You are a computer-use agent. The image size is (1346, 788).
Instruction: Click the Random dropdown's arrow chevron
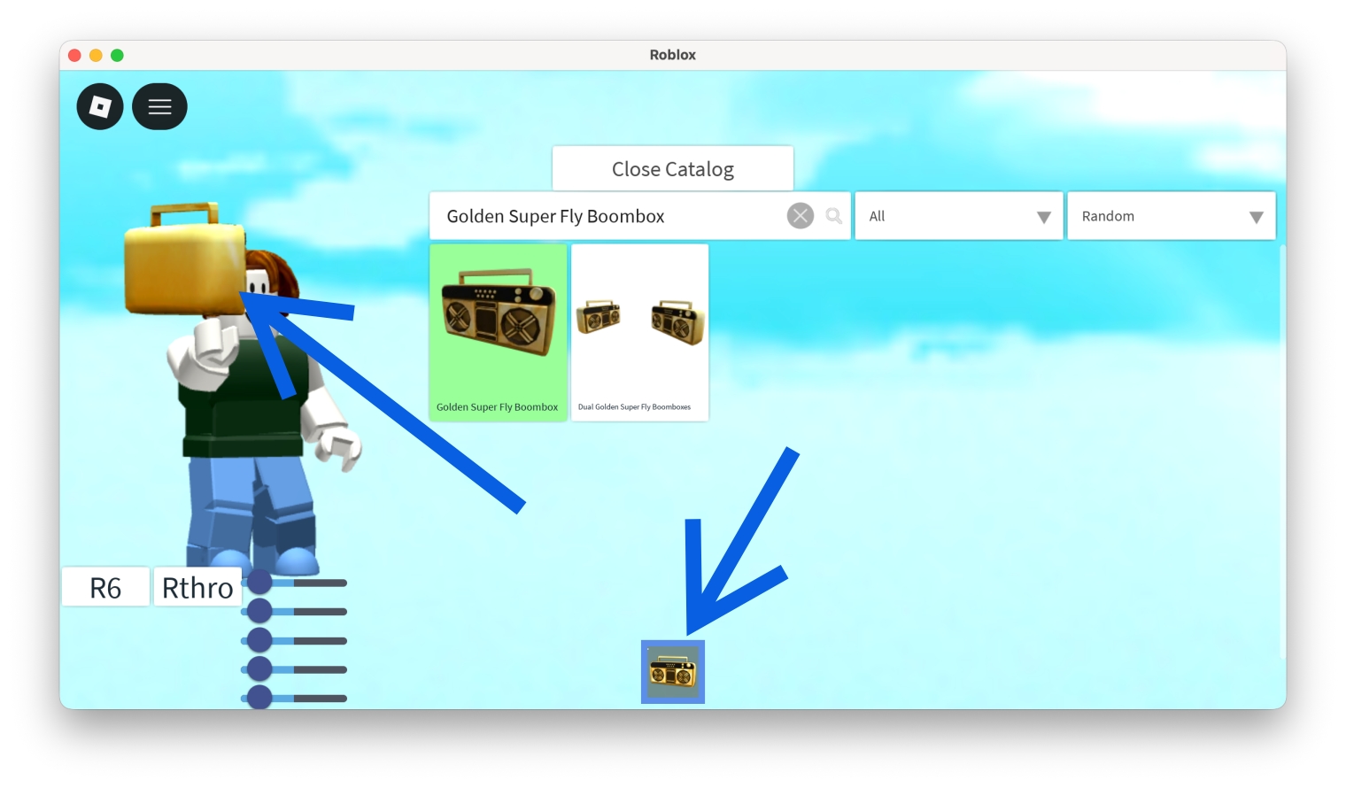tap(1256, 215)
